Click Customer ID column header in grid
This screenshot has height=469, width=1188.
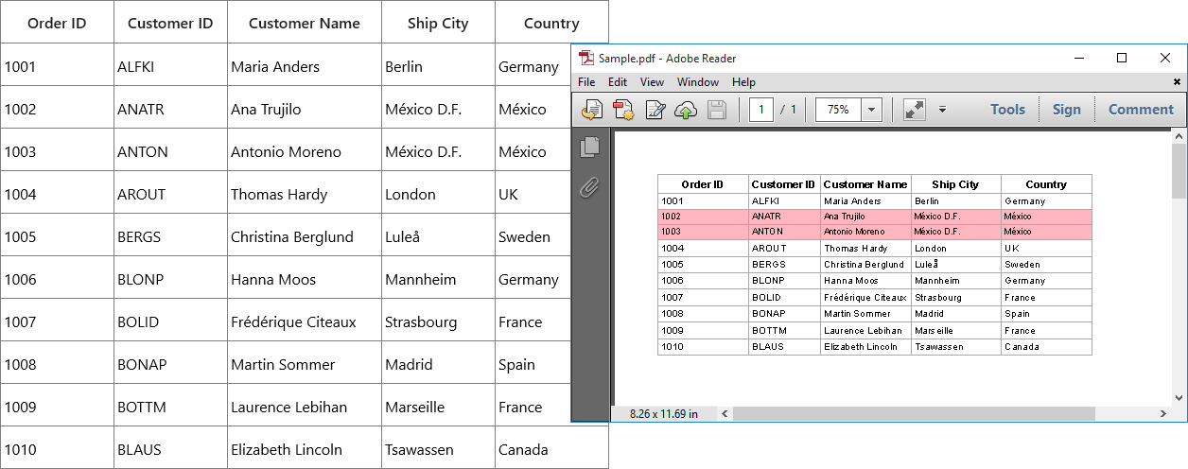tap(170, 23)
